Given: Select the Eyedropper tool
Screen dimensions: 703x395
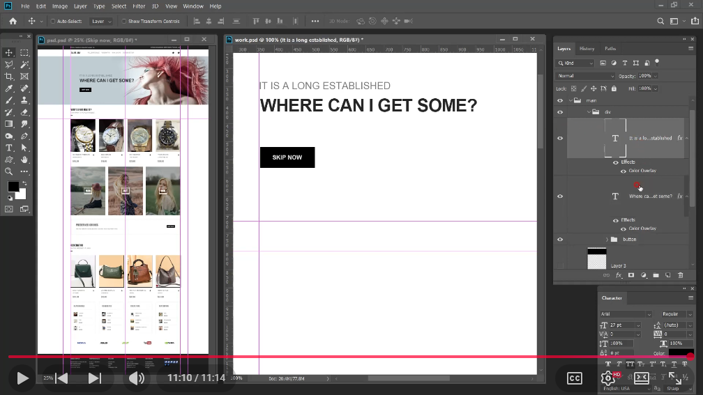Looking at the screenshot, I should [8, 88].
